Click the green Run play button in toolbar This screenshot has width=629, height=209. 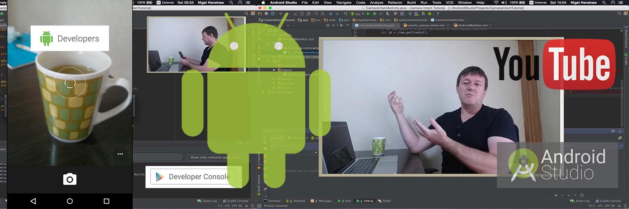pyautogui.click(x=369, y=14)
